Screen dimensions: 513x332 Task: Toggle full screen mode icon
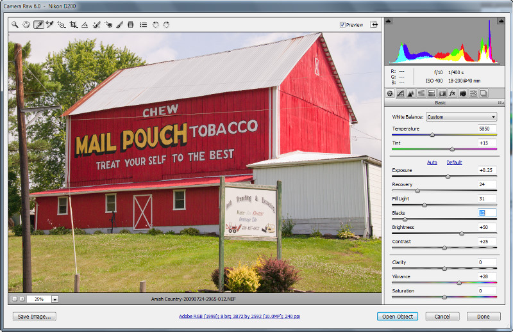coord(374,24)
